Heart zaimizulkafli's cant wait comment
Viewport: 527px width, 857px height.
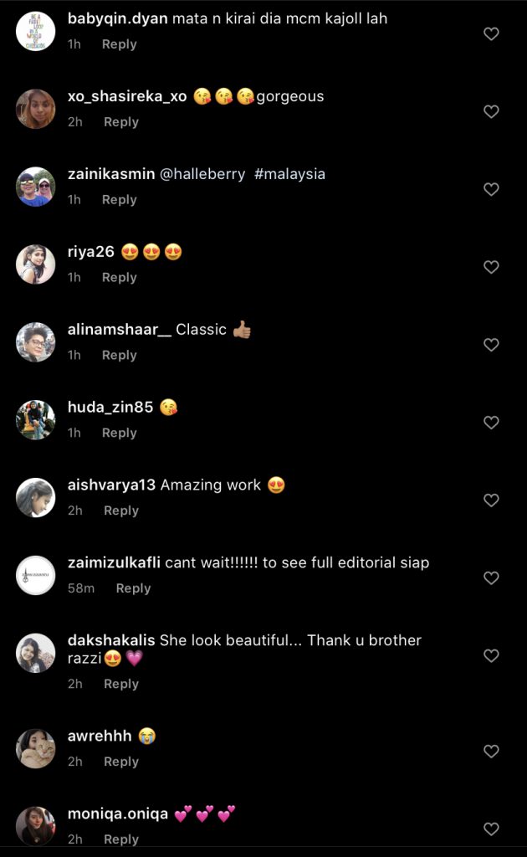pos(492,578)
